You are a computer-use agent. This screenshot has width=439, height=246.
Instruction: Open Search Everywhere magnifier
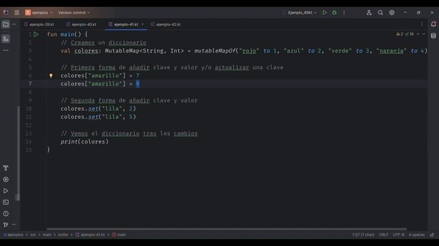380,12
